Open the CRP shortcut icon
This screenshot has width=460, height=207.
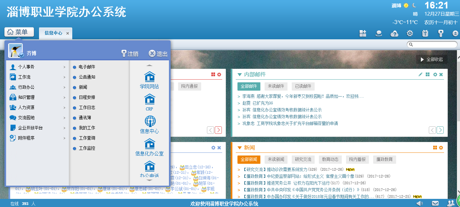point(149,99)
